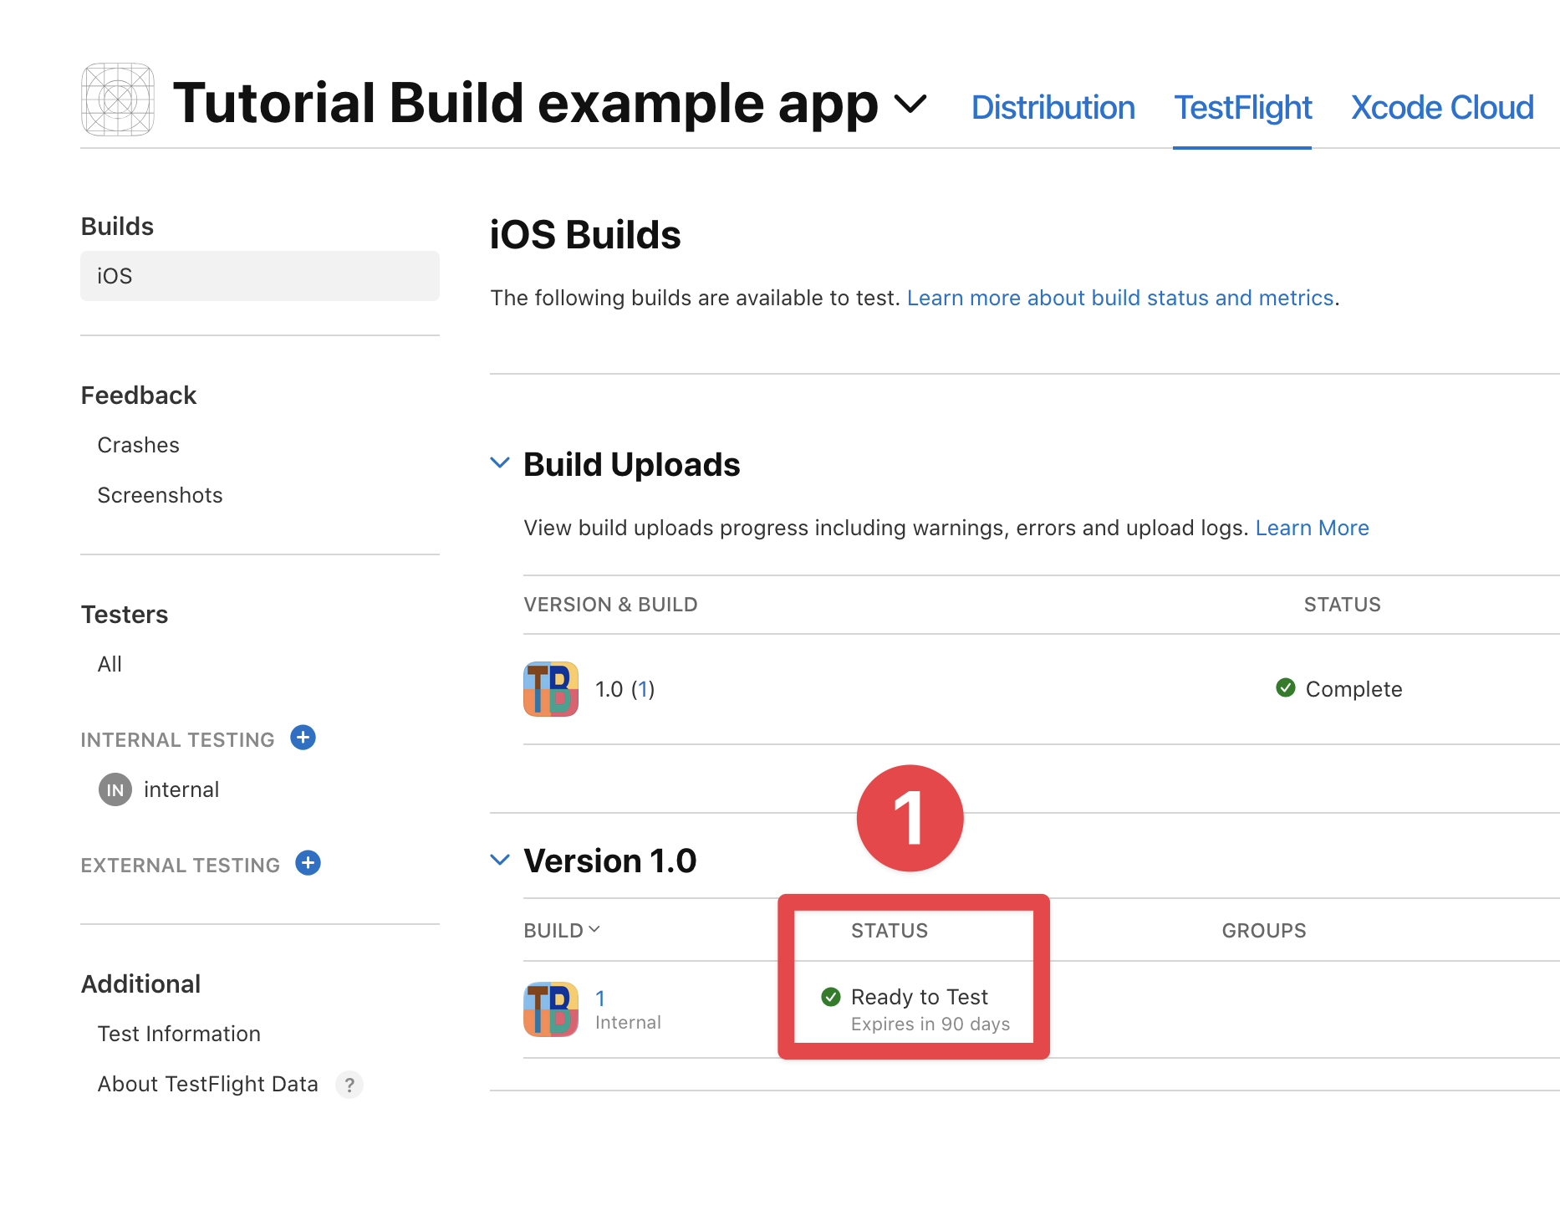Add a new Internal Testing group via plus icon
This screenshot has width=1560, height=1226.
click(x=303, y=738)
